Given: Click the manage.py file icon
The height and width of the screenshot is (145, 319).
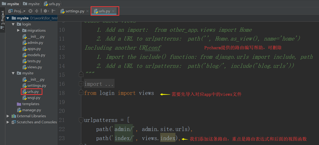Looking at the screenshot, I should click(x=19, y=110).
